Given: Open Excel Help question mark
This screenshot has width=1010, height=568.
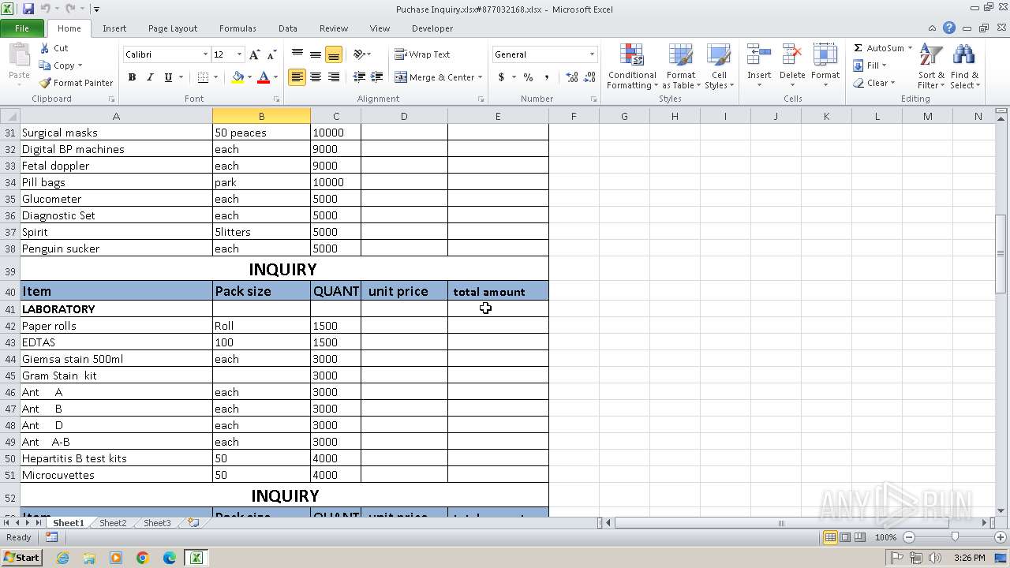Looking at the screenshot, I should (950, 28).
